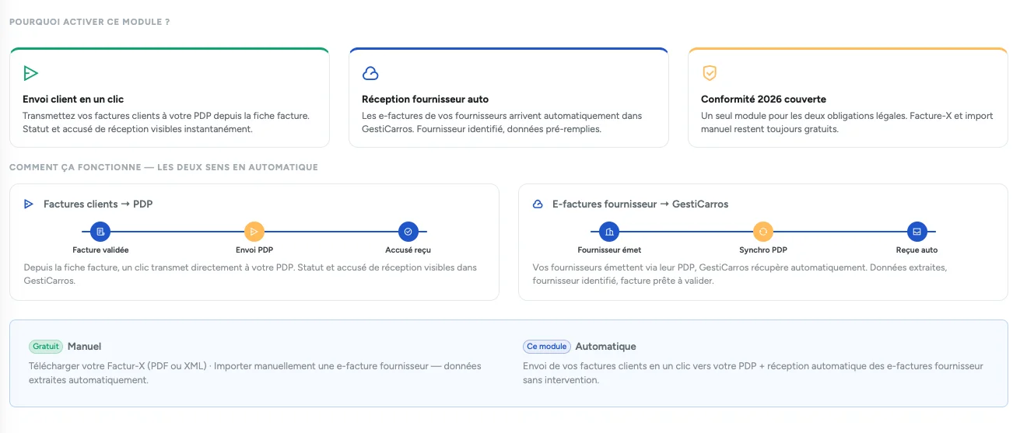1020x433 pixels.
Task: Click the blue cloud icon on 'Réception fournisseur auto' card
Action: pyautogui.click(x=370, y=74)
